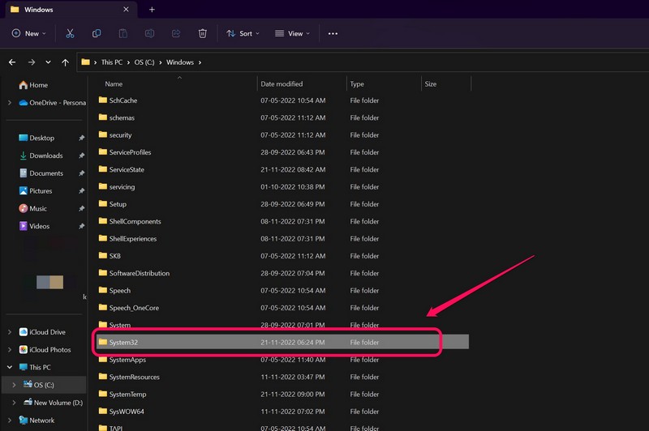Select the SoftwareDistribution folder

(x=139, y=273)
